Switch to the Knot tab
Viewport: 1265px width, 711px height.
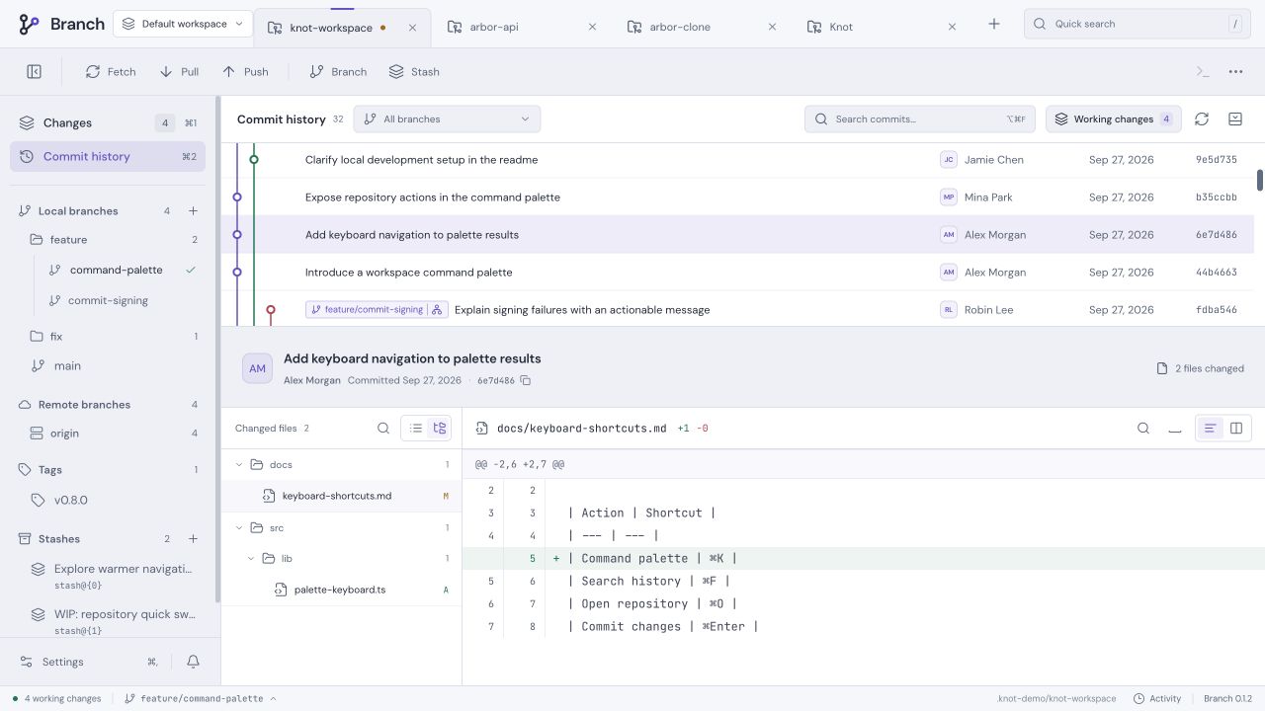pyautogui.click(x=884, y=27)
